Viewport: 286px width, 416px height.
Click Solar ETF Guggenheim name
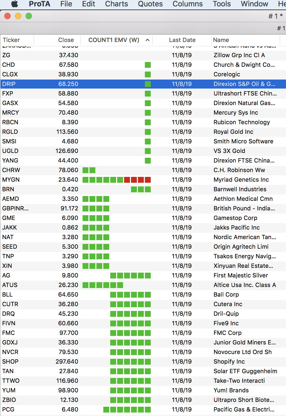pyautogui.click(x=245, y=371)
